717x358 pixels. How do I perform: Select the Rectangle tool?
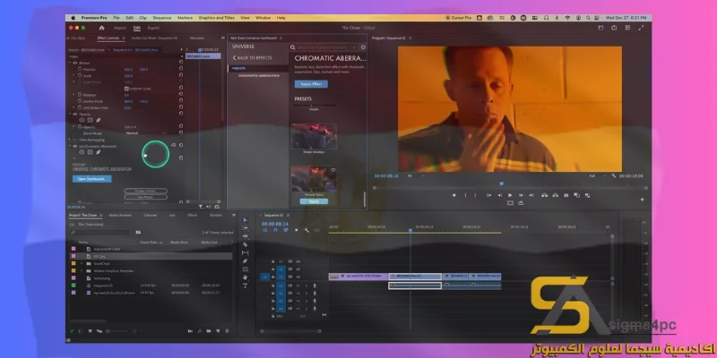(245, 269)
